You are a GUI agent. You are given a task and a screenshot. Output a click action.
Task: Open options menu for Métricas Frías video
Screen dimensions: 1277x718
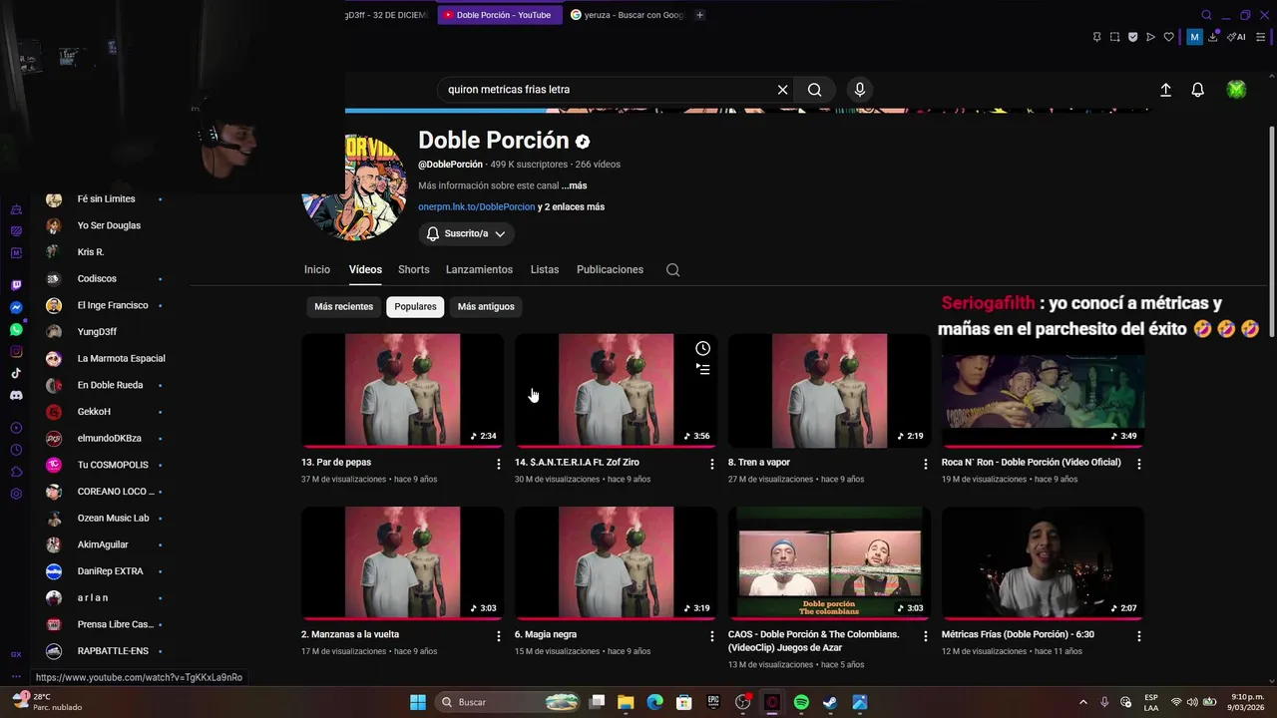coord(1139,635)
